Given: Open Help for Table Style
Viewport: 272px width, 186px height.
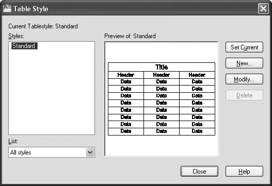Looking at the screenshot, I should (244, 172).
